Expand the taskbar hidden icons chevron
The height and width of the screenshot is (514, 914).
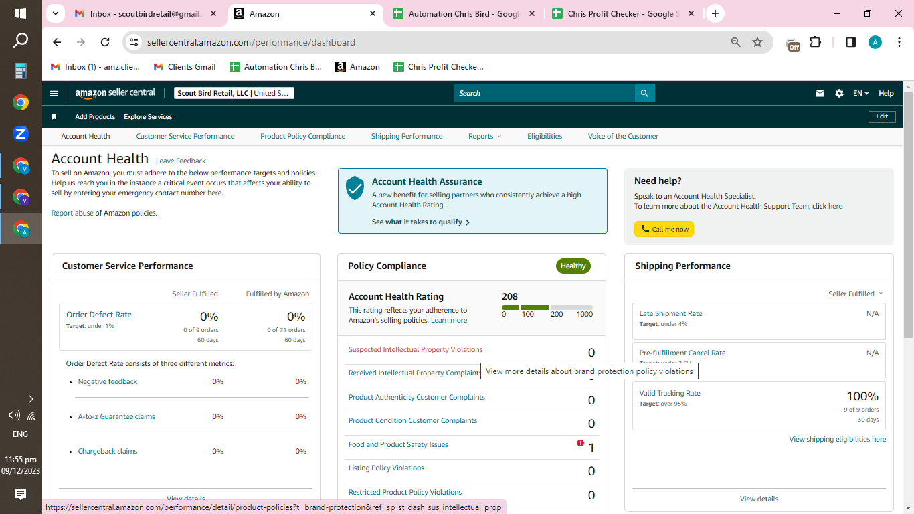(x=31, y=399)
